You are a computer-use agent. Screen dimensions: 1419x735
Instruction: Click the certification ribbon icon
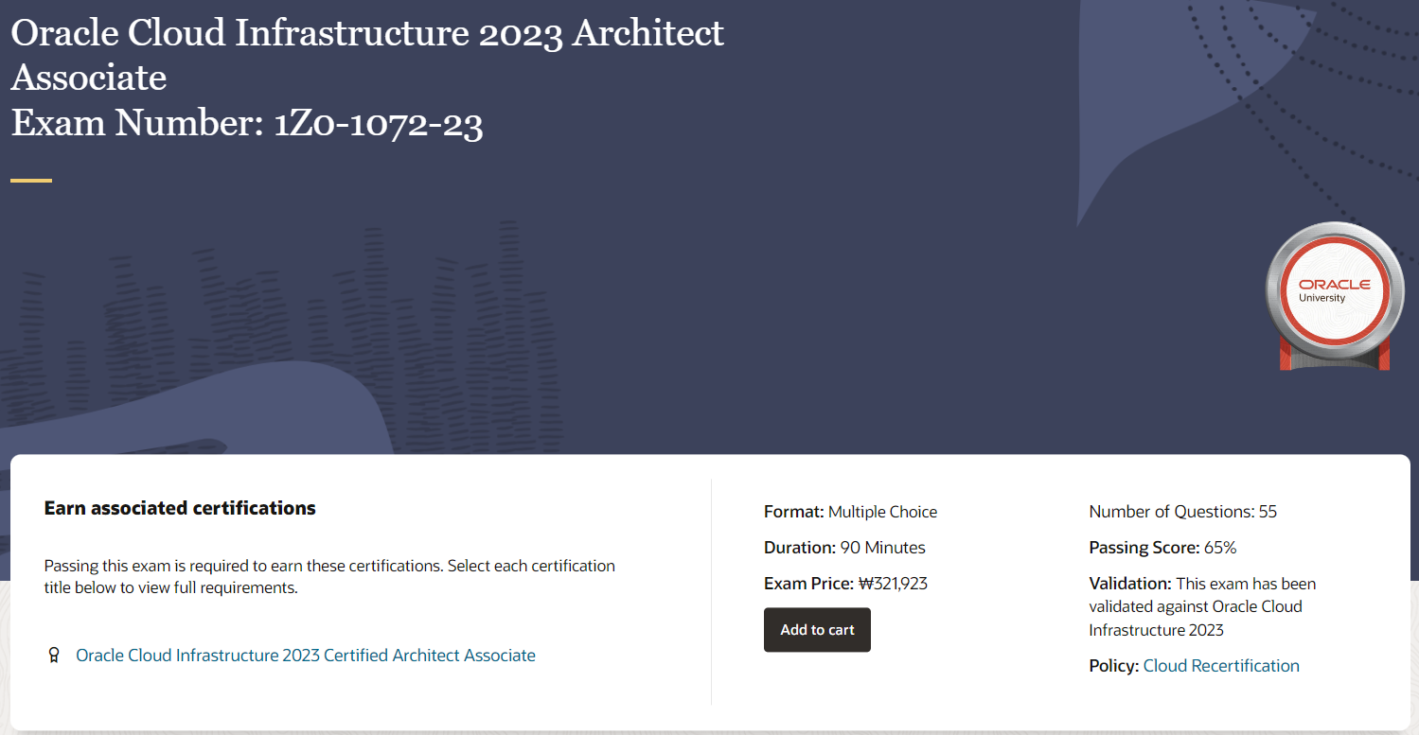(54, 656)
